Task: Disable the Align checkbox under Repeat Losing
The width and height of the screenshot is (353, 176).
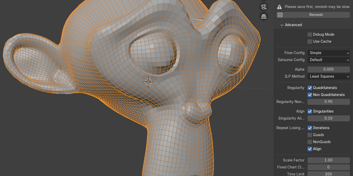Action: 309,149
